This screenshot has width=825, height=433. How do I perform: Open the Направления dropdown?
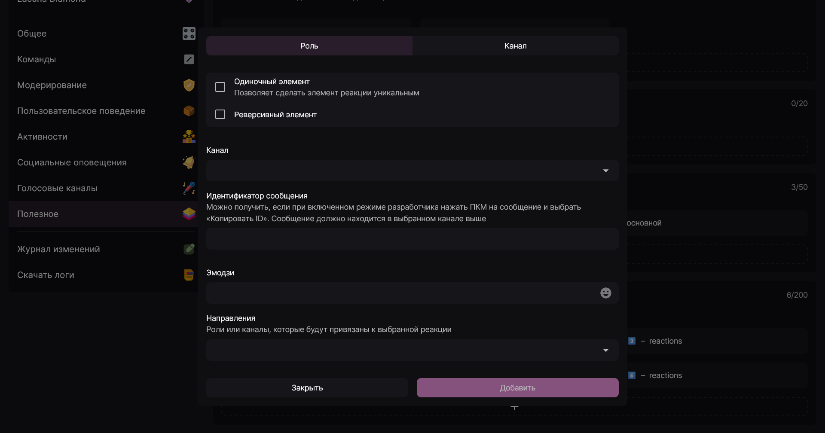412,350
